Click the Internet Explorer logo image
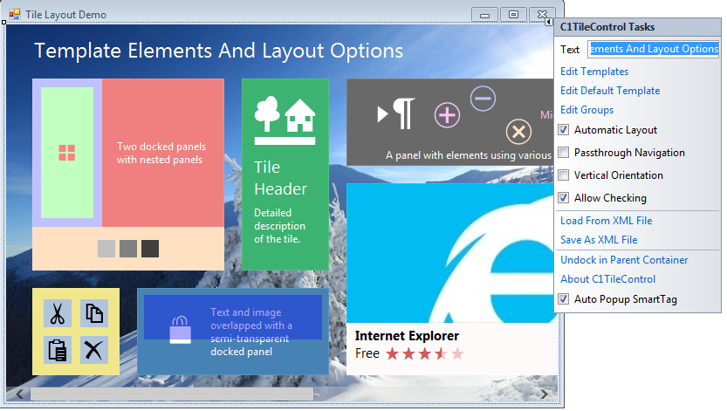 pyautogui.click(x=452, y=253)
